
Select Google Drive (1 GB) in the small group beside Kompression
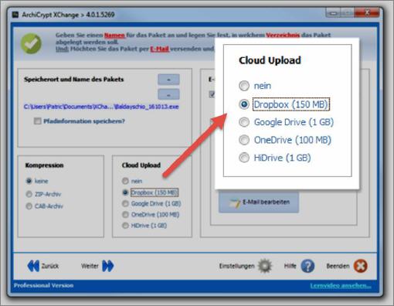click(x=125, y=203)
